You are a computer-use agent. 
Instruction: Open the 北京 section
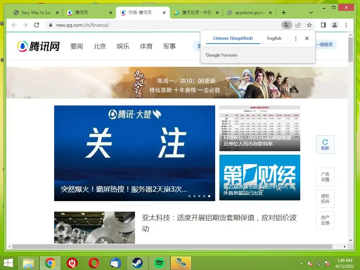(x=99, y=46)
